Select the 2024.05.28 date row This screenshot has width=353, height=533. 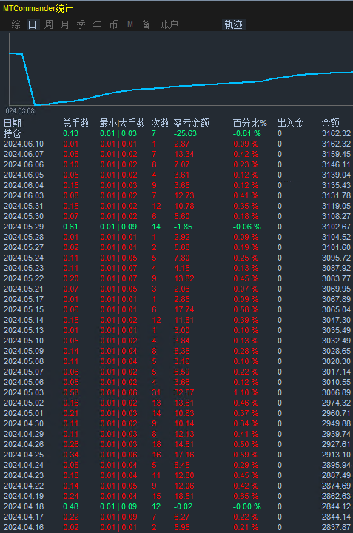(x=176, y=237)
